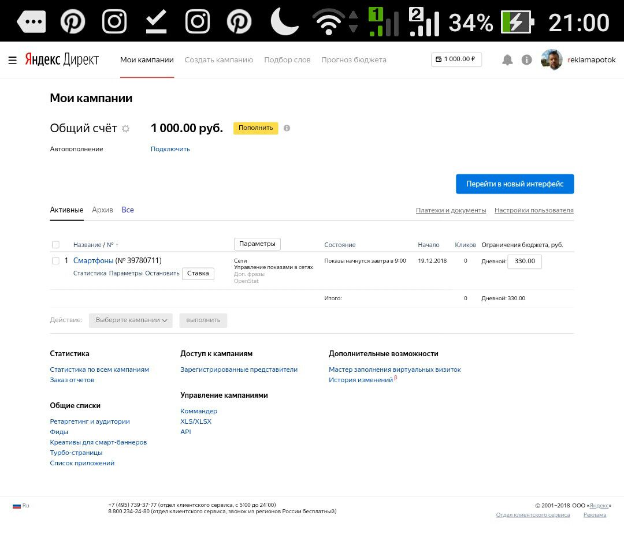Select the Архив campaigns tab
The image size is (624, 534).
[x=102, y=210]
